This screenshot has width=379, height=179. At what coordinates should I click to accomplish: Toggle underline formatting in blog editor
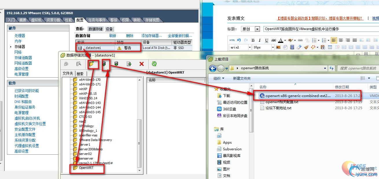pos(266,40)
